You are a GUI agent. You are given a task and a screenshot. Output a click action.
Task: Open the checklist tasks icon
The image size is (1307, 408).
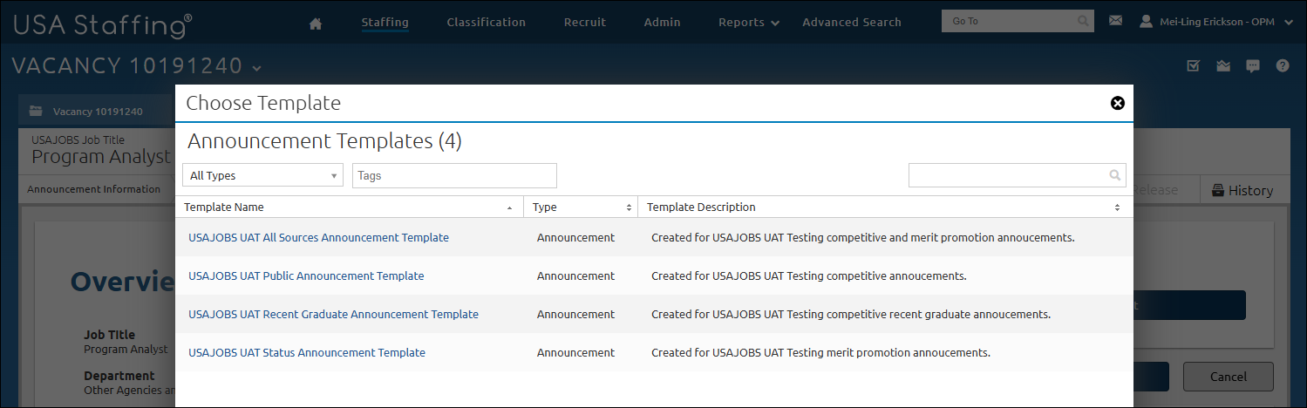click(x=1194, y=65)
